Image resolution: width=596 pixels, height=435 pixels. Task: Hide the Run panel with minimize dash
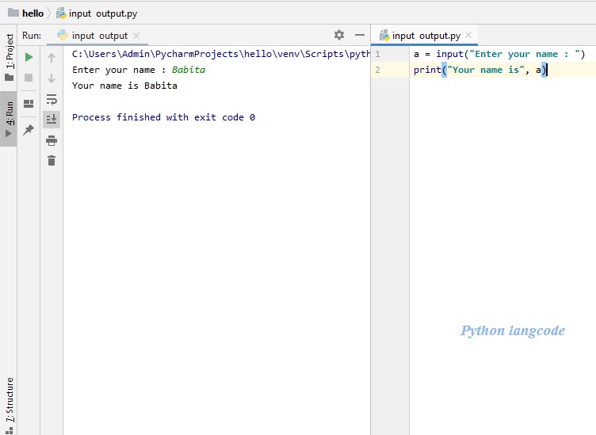pos(360,35)
